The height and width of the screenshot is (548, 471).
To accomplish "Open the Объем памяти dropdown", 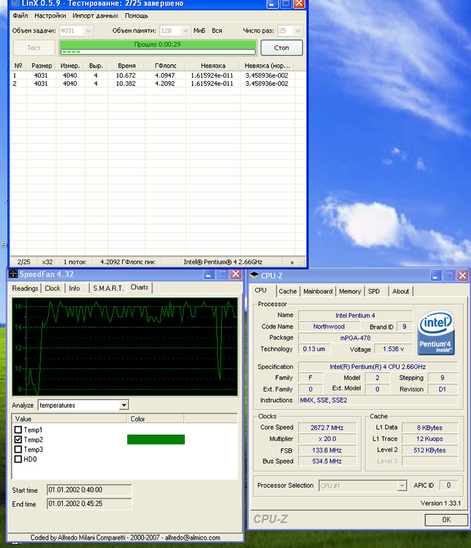I will tap(185, 31).
